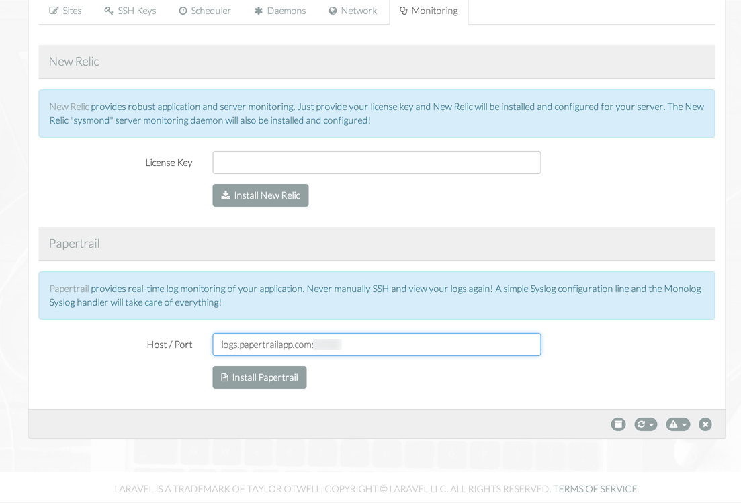Click the Daemons asterisk icon
The image size is (741, 503).
tap(259, 11)
